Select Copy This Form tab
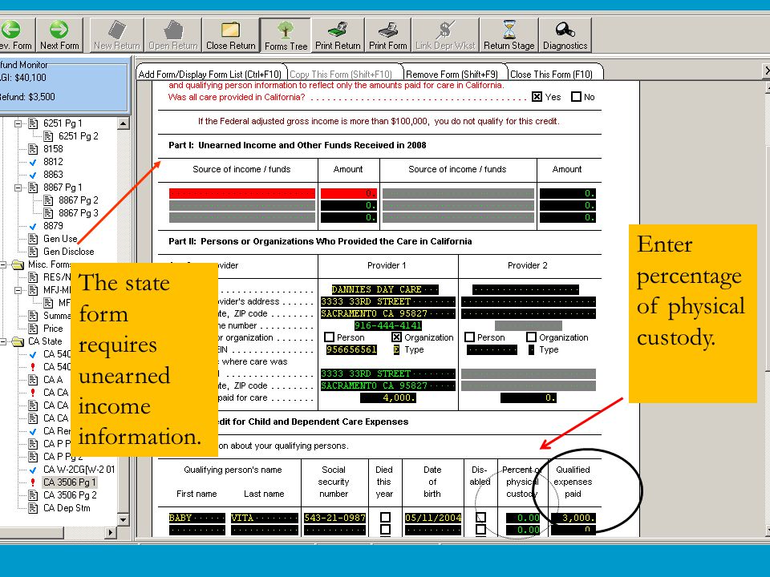770x577 pixels. click(x=341, y=74)
